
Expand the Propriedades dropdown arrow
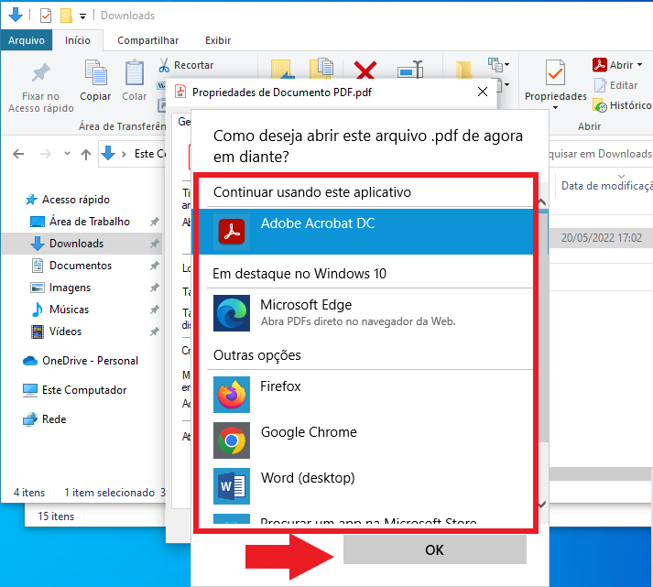pos(555,108)
